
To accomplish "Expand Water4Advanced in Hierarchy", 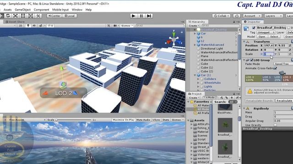I will pos(195,45).
